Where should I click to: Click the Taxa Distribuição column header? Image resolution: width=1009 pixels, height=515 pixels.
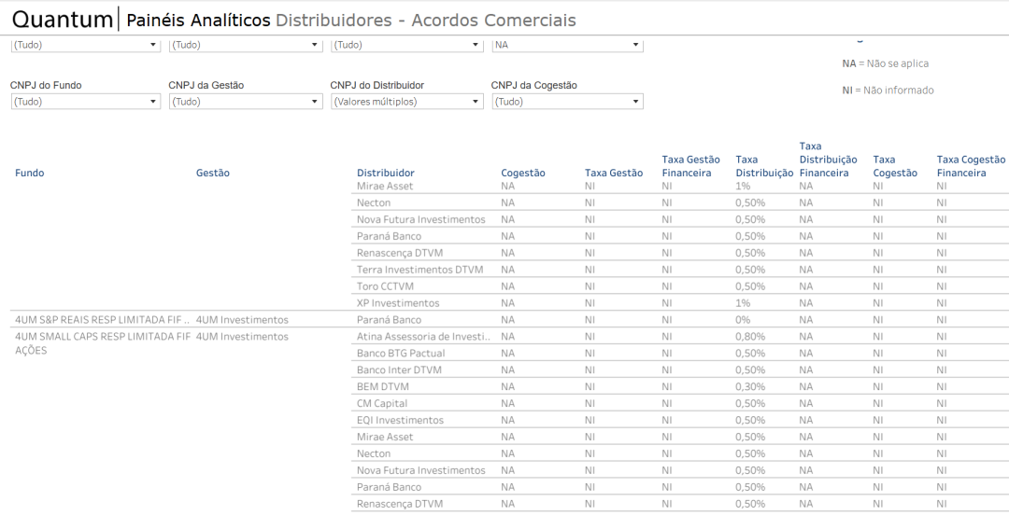pyautogui.click(x=764, y=166)
